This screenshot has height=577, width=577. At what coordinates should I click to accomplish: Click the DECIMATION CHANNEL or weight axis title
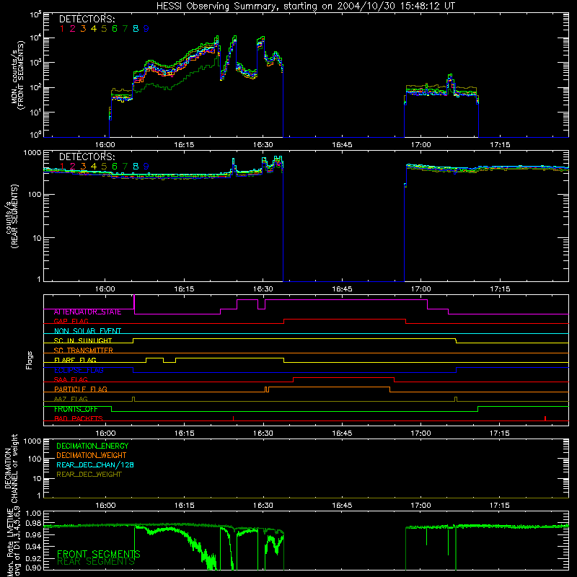pyautogui.click(x=11, y=468)
